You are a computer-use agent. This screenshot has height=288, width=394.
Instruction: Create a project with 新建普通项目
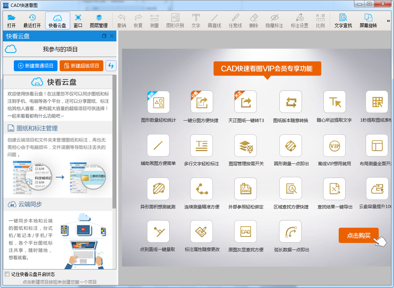tap(35, 65)
